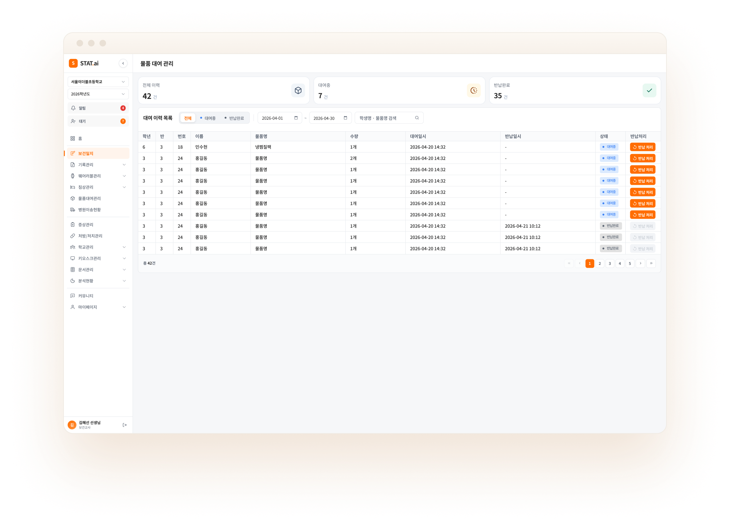Expand the 웨어러블관리 menu
Screen dimensions: 730x528
(98, 176)
